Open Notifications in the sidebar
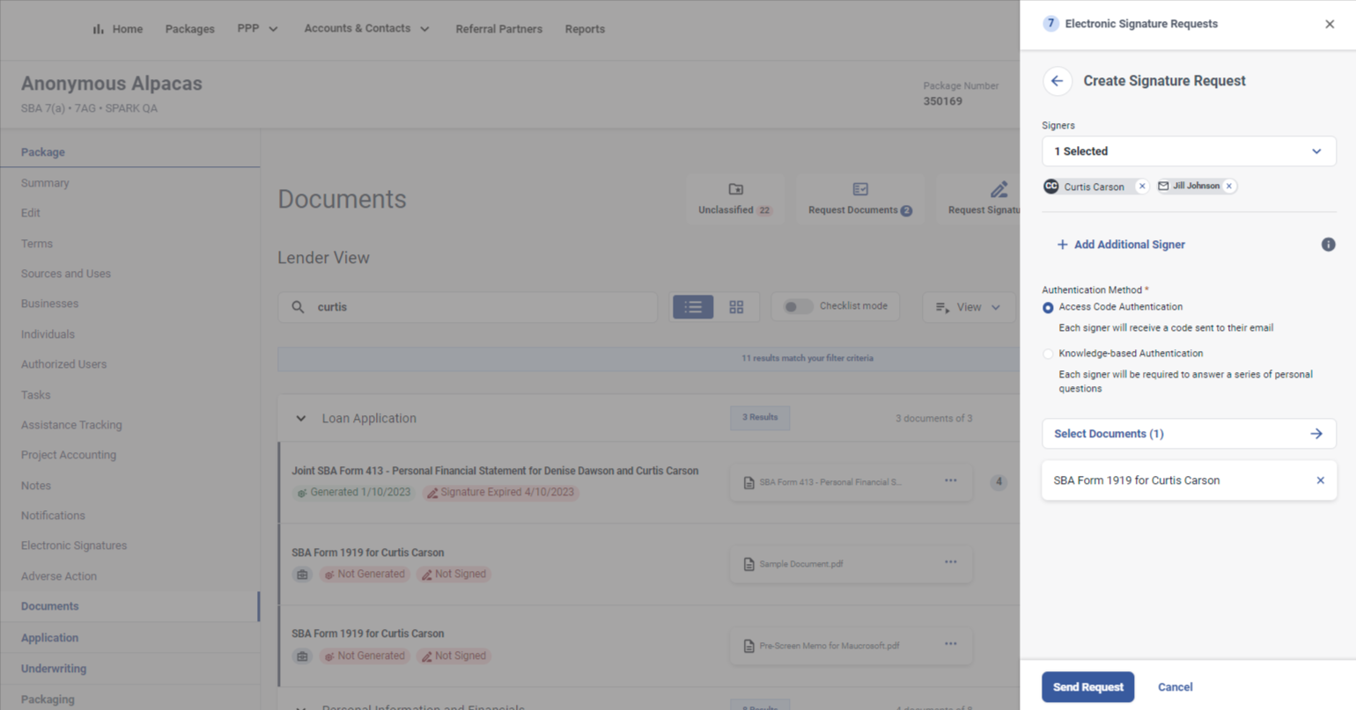This screenshot has height=710, width=1356. [53, 516]
